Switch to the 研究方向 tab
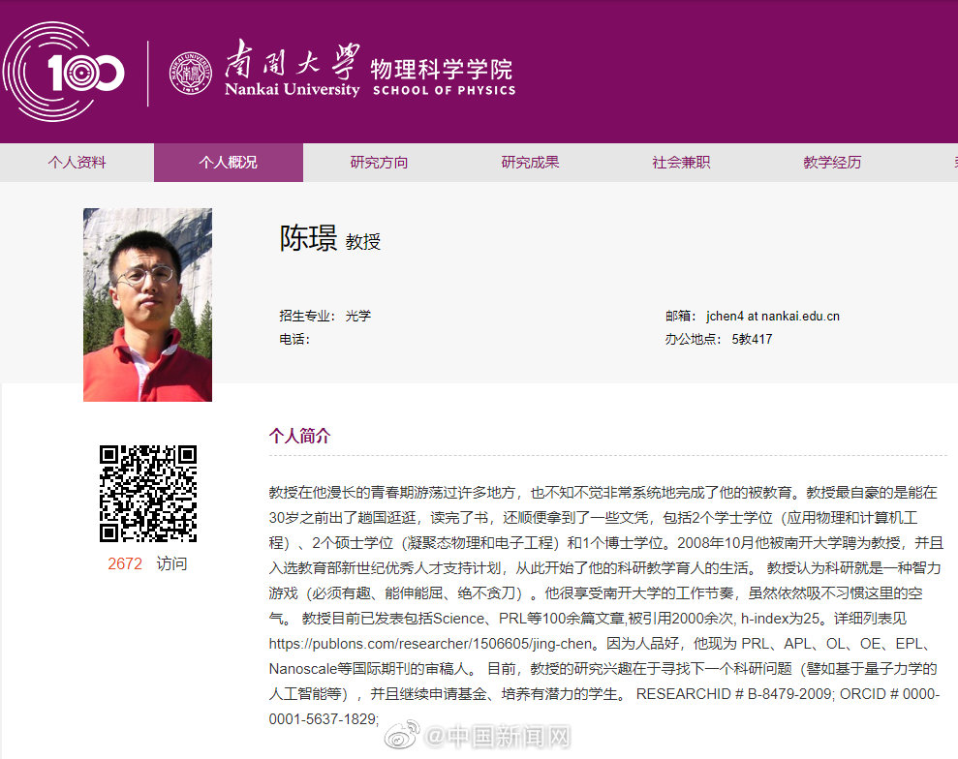The image size is (958, 759). [x=379, y=163]
